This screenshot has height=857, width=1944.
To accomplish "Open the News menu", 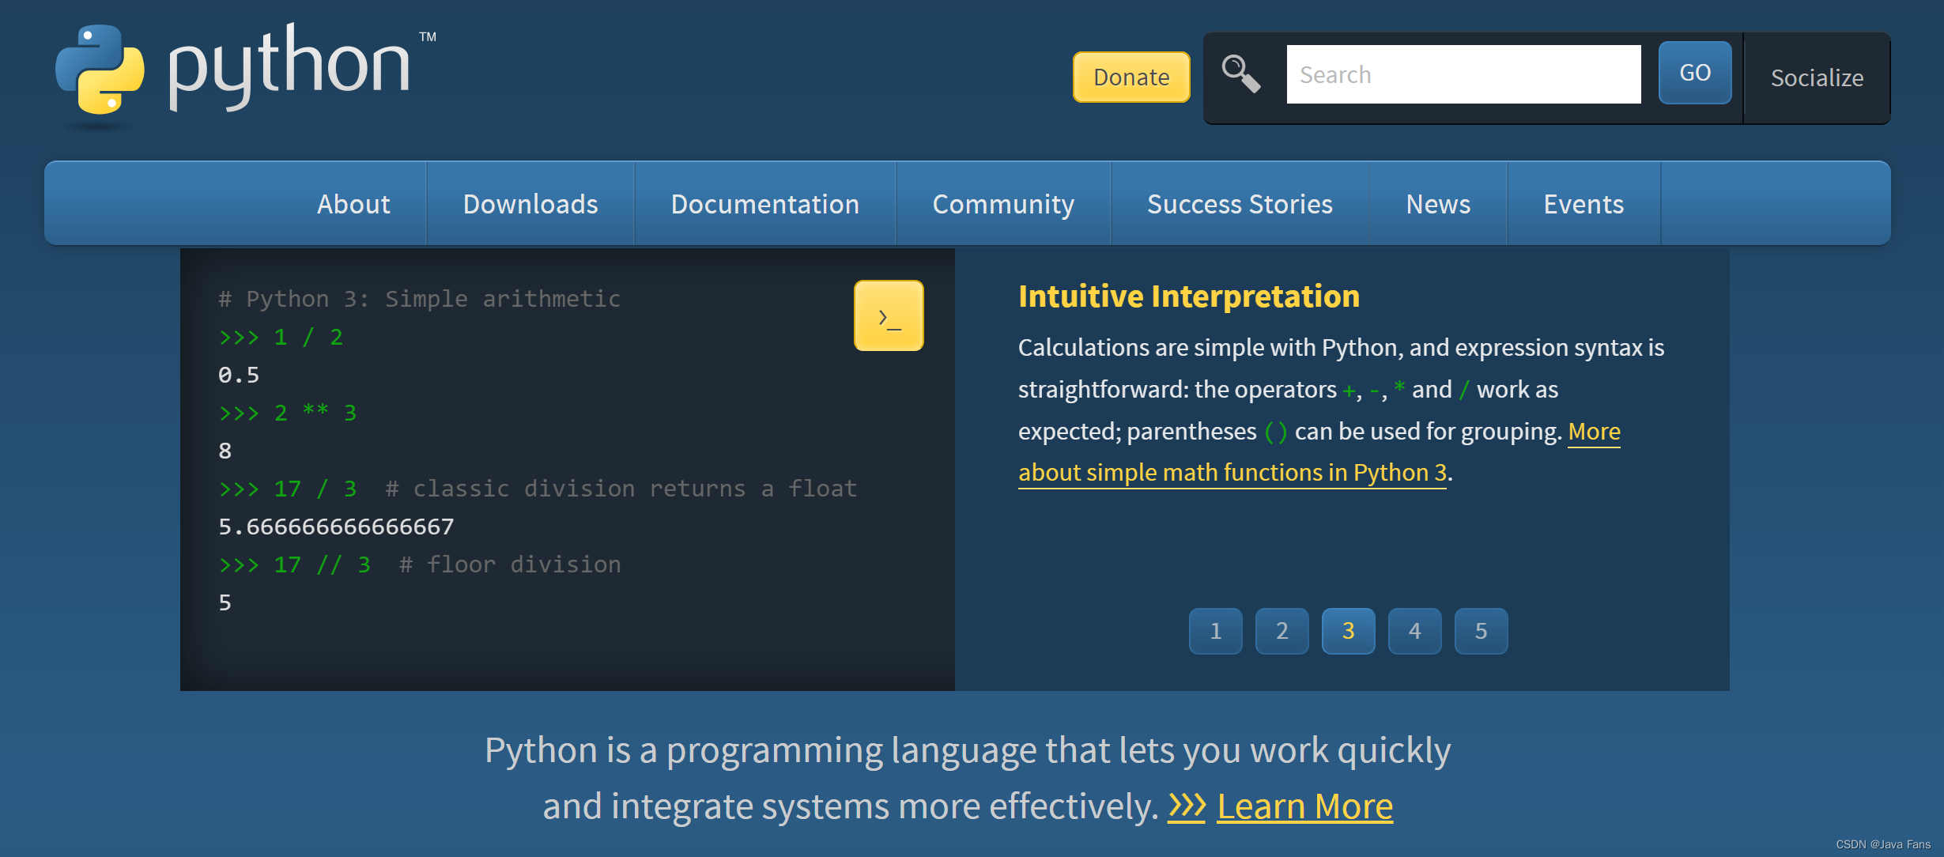I will 1438,204.
